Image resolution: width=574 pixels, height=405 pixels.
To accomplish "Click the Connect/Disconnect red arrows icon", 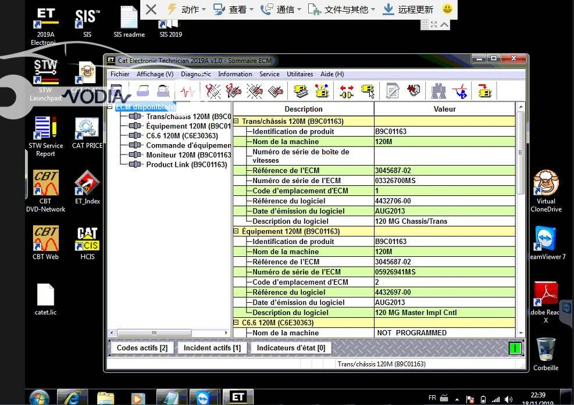I will 347,91.
